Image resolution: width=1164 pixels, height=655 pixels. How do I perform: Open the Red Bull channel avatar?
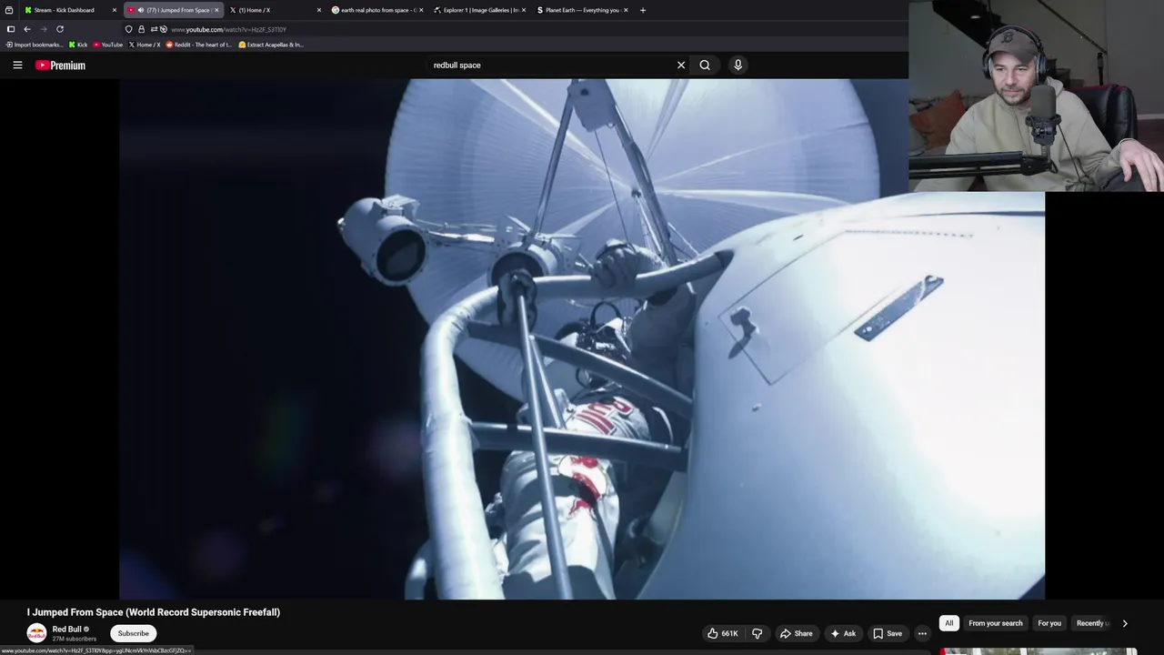click(36, 633)
